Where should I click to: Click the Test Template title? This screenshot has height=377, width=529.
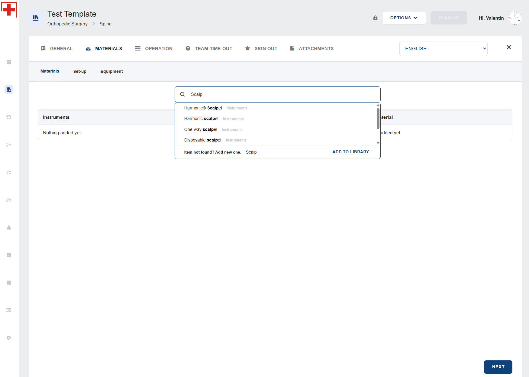point(72,14)
